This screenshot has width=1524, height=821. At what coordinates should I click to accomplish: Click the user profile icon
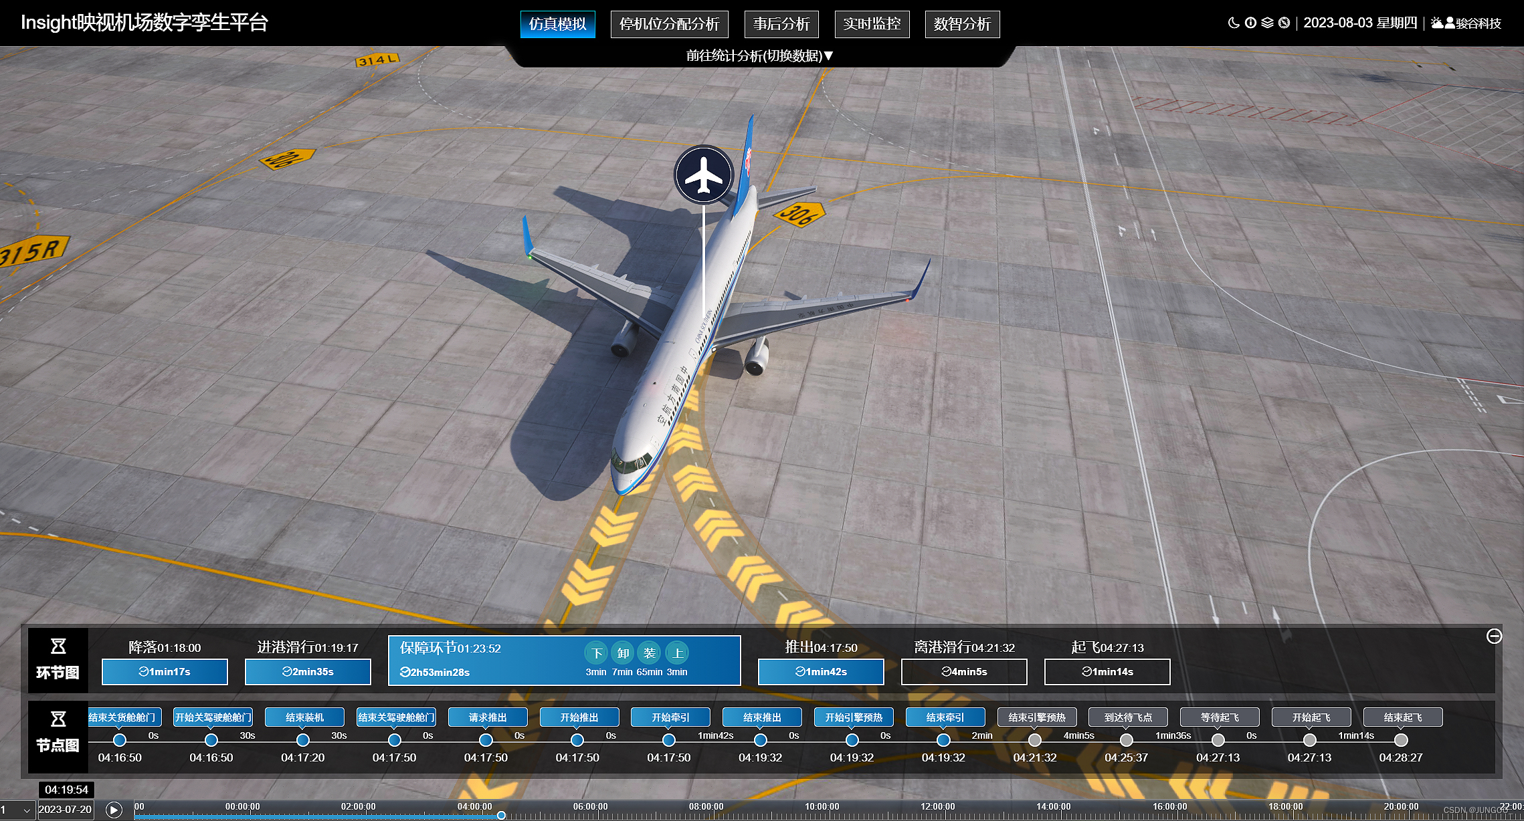[x=1450, y=23]
